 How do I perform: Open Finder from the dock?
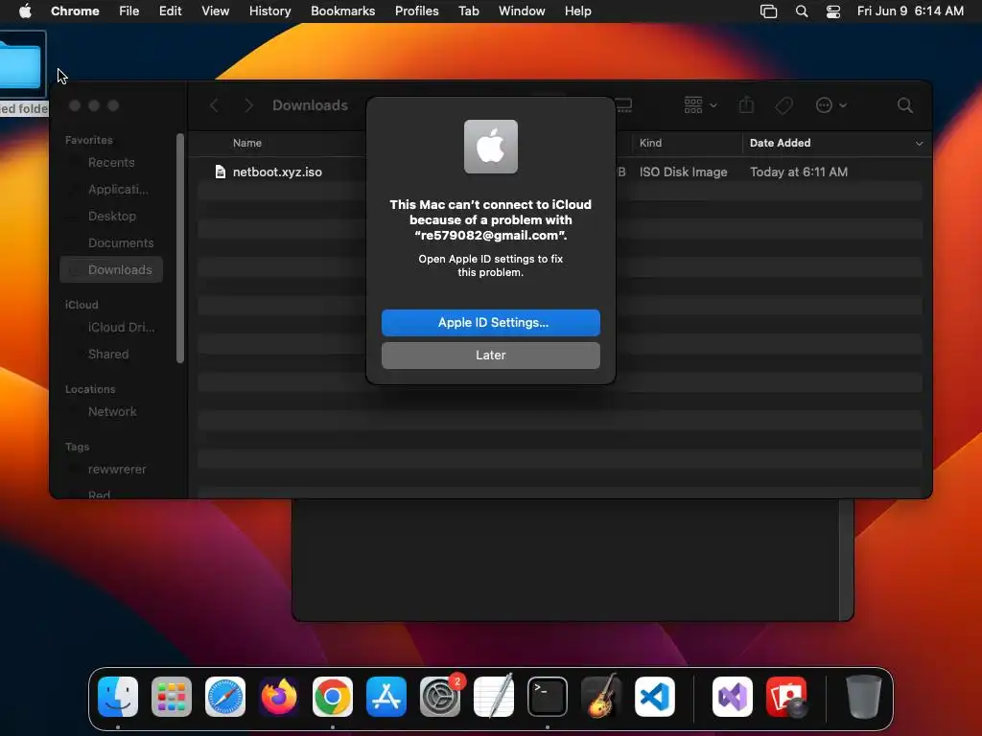point(118,697)
